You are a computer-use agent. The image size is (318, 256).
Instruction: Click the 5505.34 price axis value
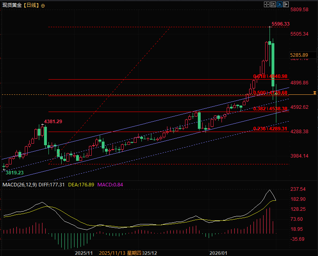click(299, 34)
